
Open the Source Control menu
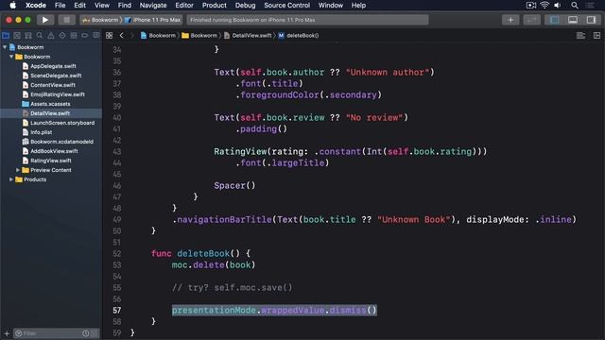coord(286,6)
